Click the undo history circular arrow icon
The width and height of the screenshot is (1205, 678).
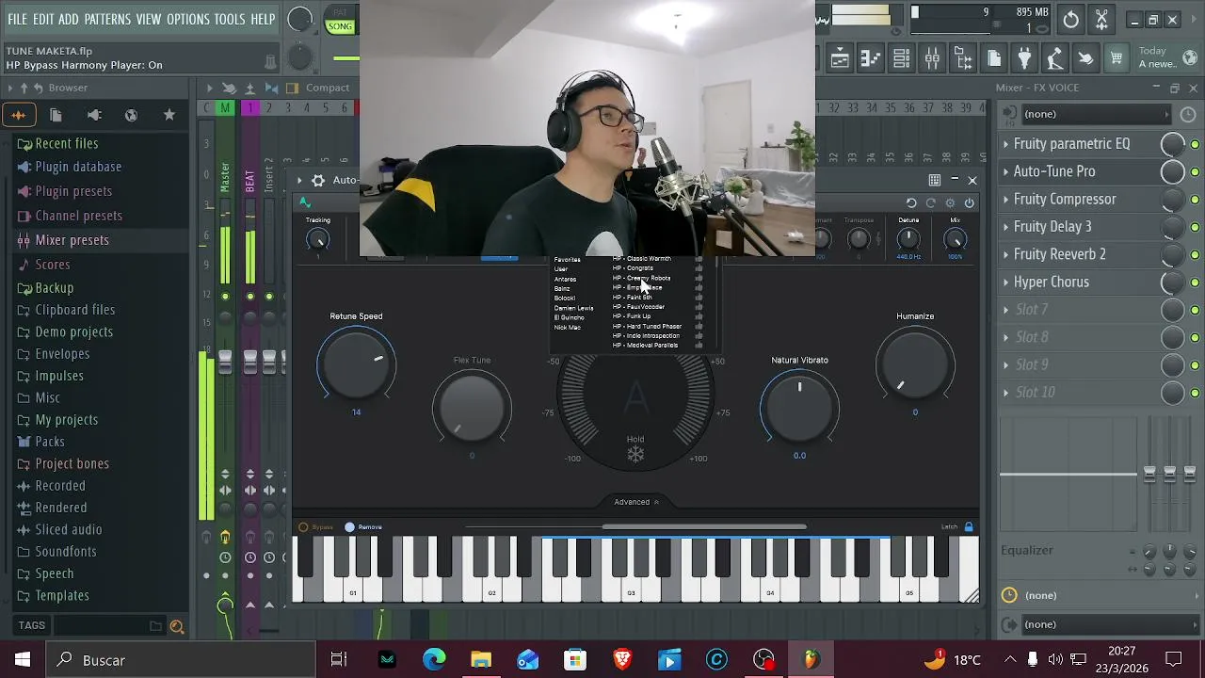(x=1071, y=19)
